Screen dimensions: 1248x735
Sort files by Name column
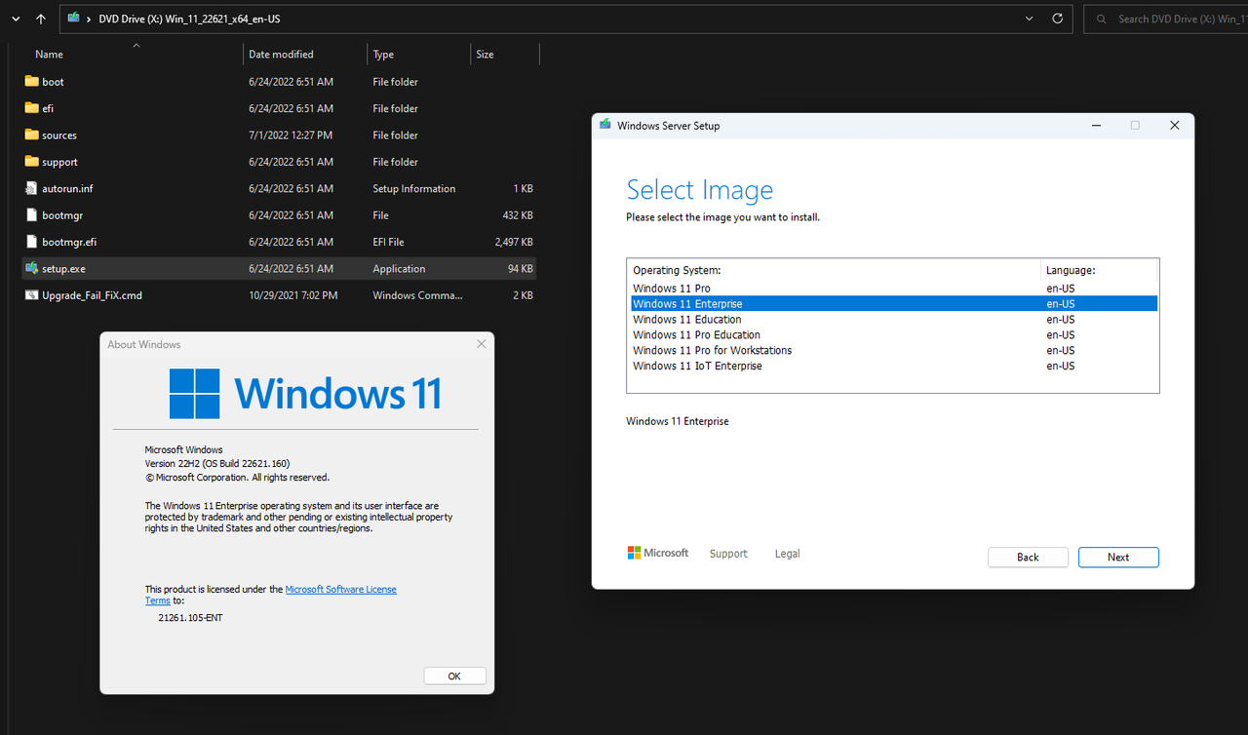49,55
